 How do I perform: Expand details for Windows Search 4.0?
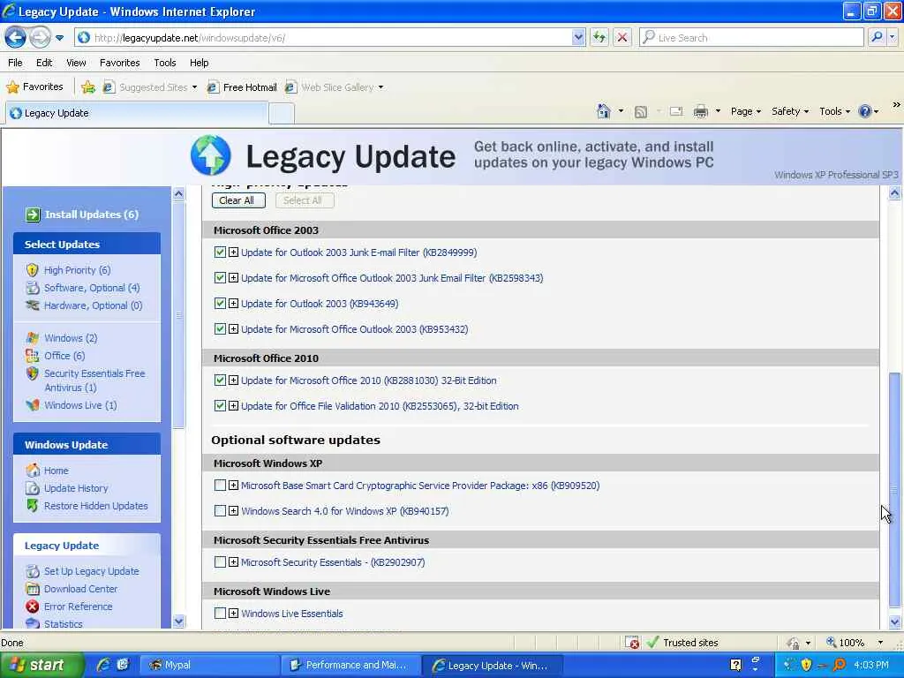tap(233, 511)
